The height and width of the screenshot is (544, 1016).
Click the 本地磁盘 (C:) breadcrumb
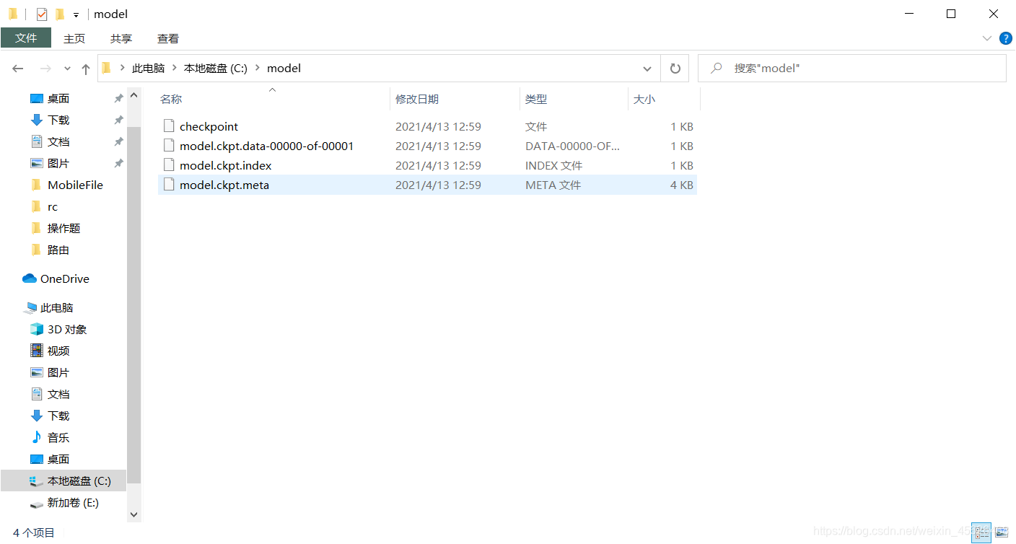point(216,69)
